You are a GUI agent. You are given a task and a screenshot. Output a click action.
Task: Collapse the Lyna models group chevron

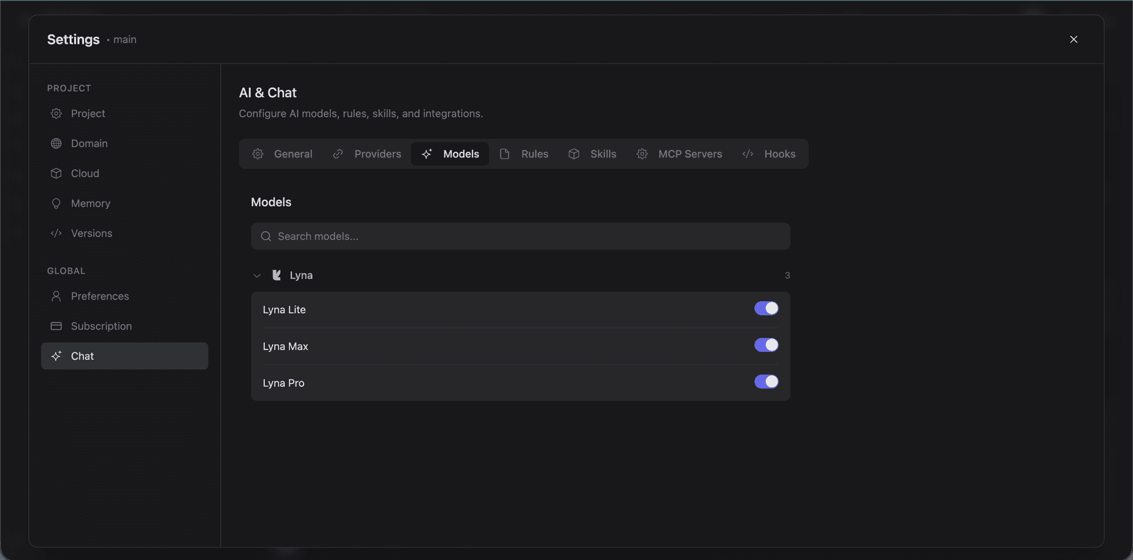(x=257, y=276)
